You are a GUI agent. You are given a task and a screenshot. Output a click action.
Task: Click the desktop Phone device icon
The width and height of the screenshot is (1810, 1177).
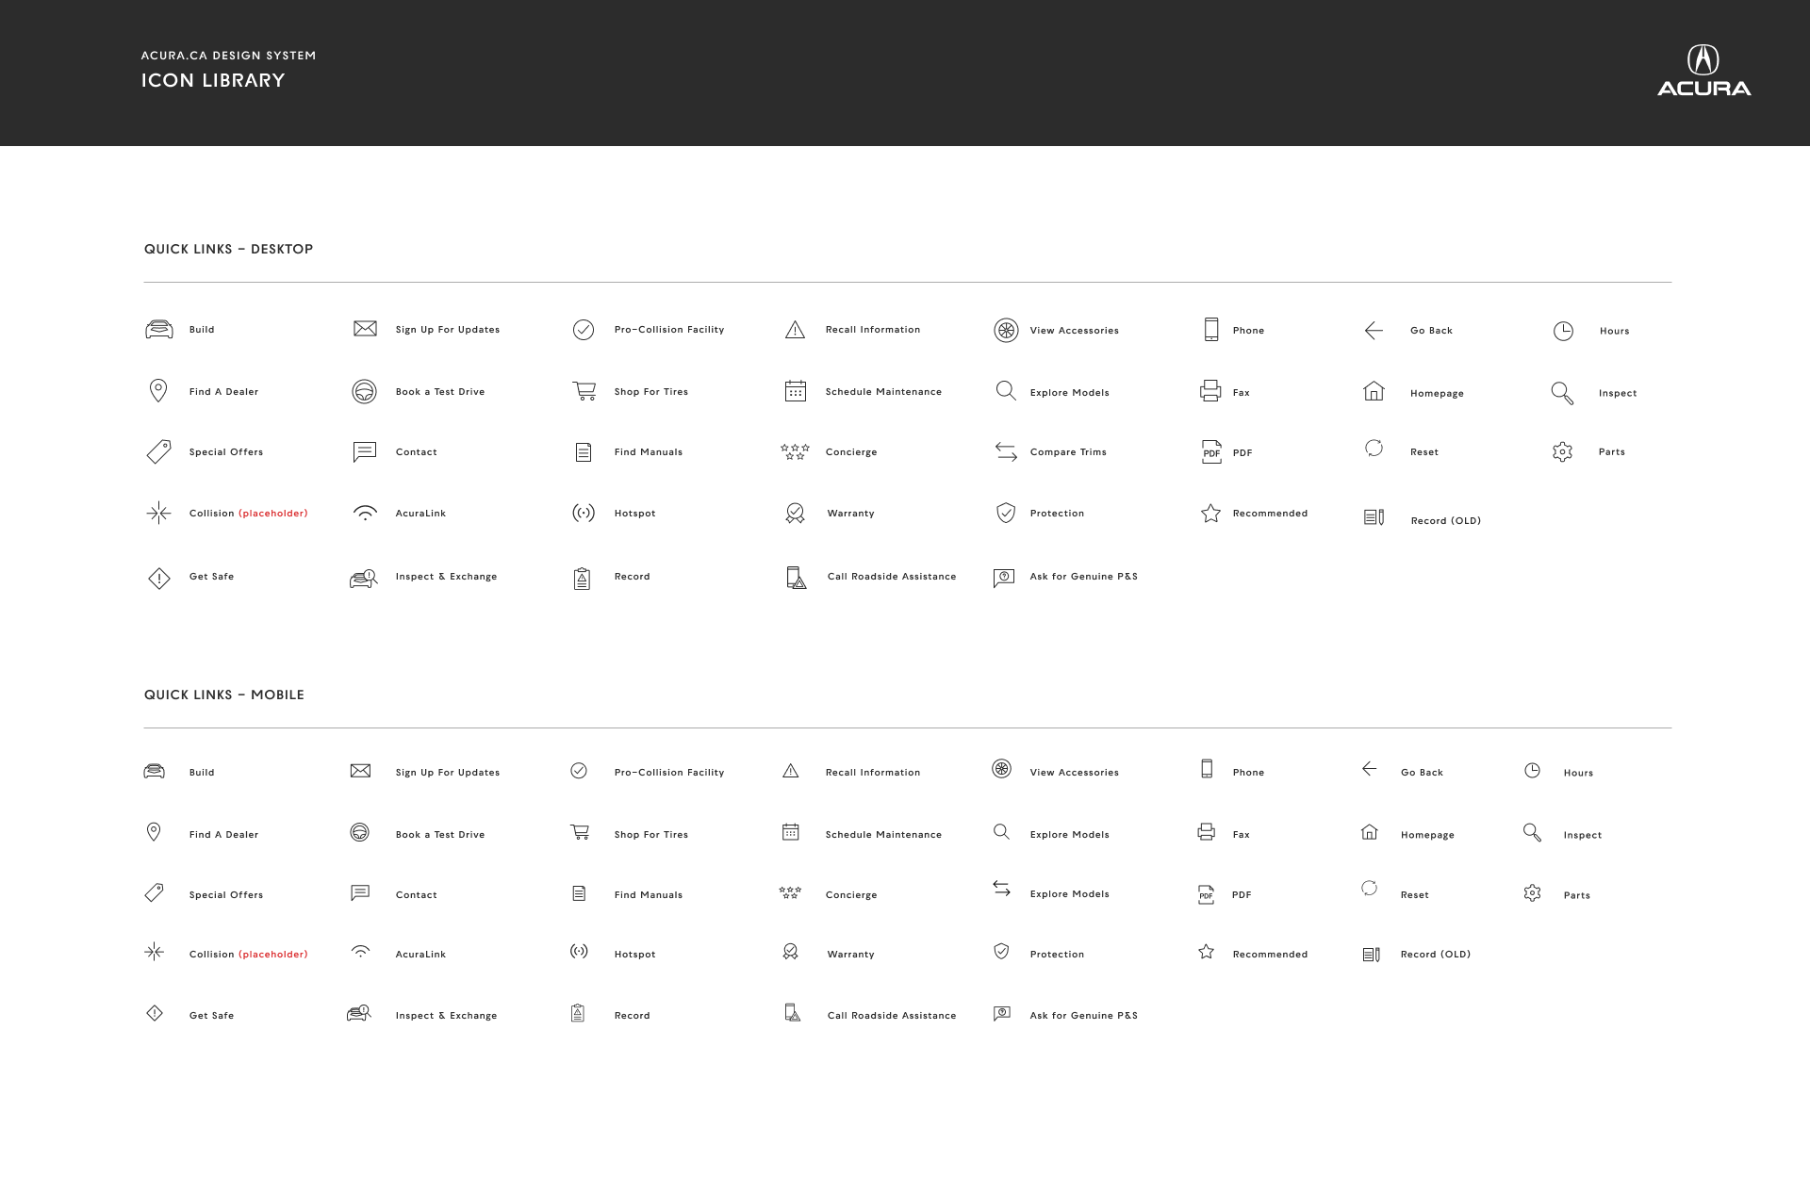tap(1211, 329)
